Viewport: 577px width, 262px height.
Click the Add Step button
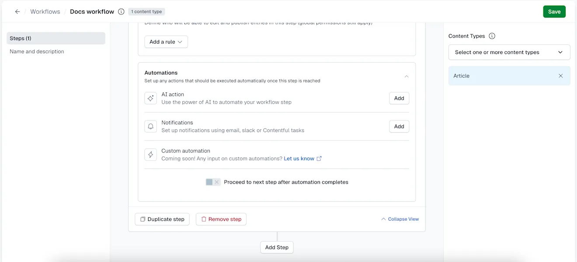point(277,248)
